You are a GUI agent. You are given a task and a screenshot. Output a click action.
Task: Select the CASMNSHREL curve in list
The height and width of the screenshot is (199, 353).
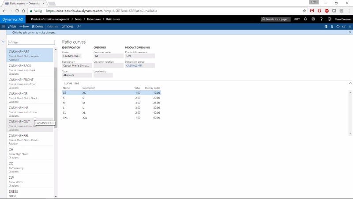coord(21,135)
